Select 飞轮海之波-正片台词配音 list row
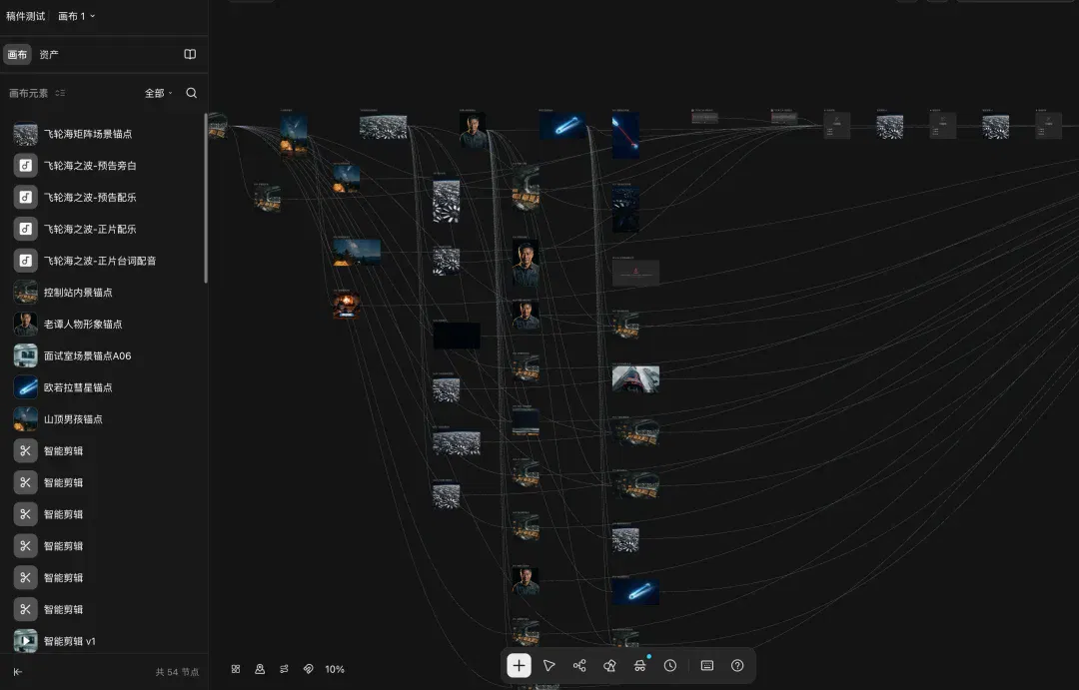The height and width of the screenshot is (690, 1079). point(103,260)
